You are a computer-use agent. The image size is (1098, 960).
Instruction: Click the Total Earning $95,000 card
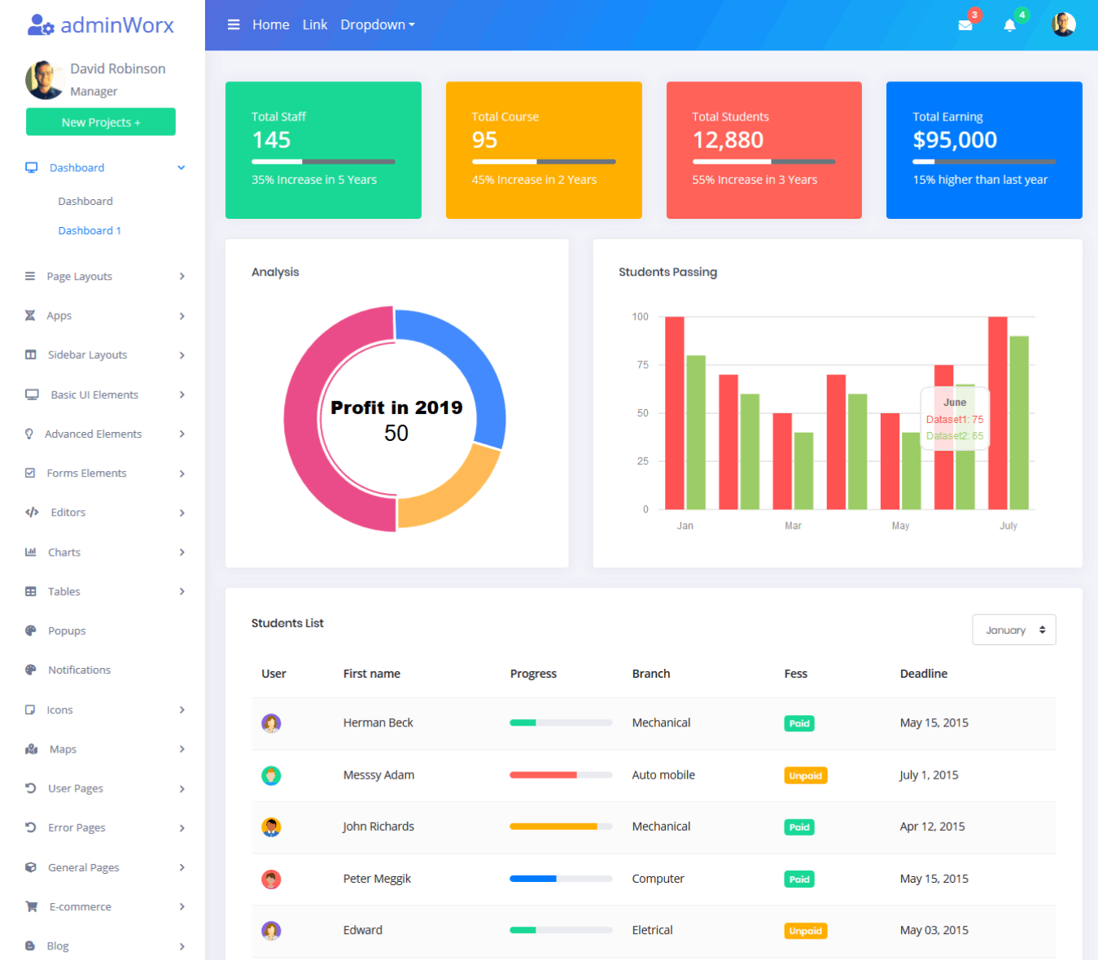coord(984,150)
